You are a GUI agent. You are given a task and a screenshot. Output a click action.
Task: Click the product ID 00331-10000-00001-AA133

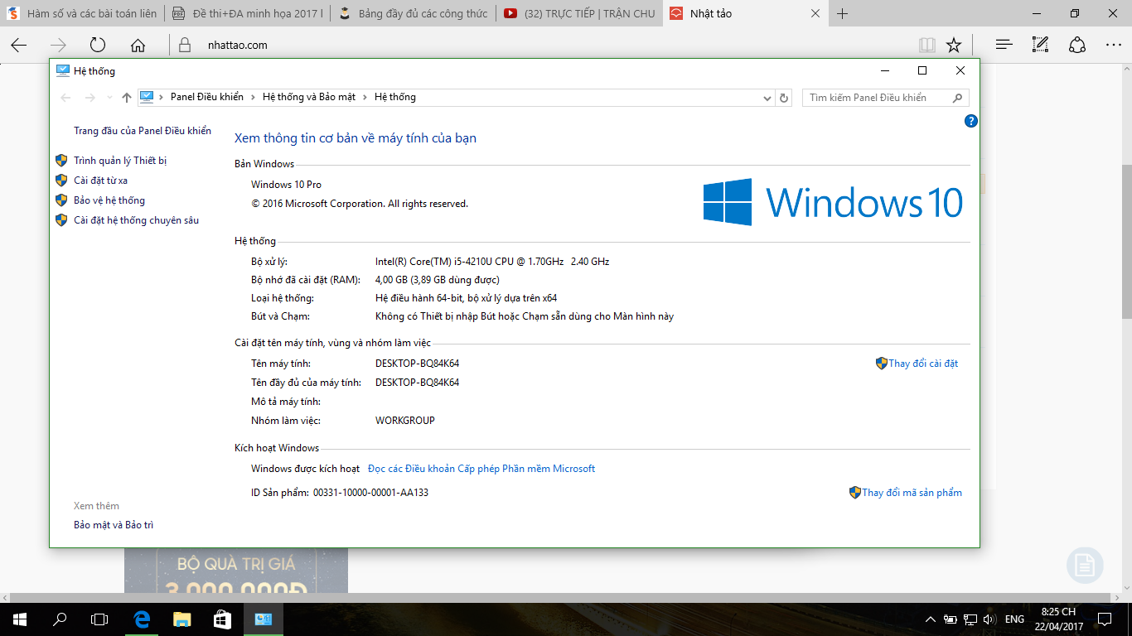click(370, 493)
